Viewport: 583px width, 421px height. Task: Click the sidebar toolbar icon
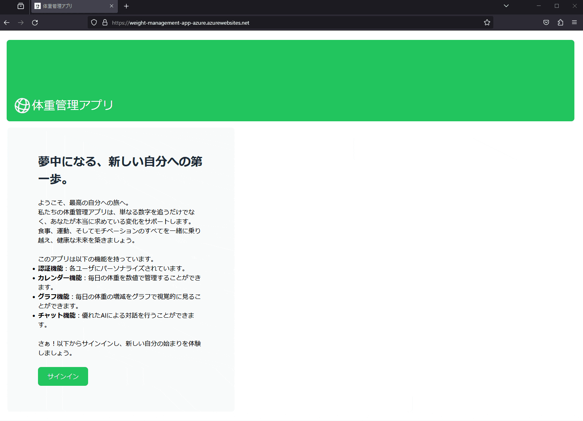21,6
